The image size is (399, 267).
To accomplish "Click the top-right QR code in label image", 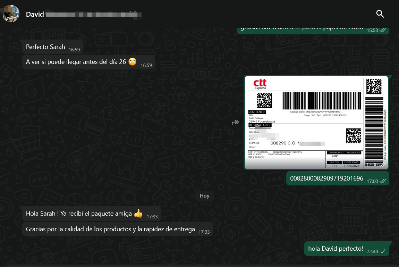I will point(374,86).
